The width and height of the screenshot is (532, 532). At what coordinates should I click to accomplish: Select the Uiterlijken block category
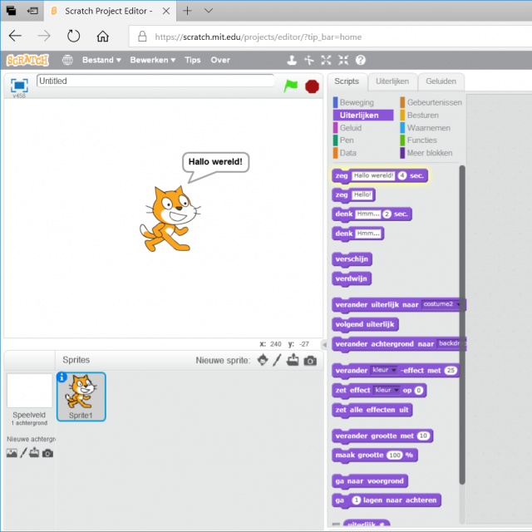[362, 116]
